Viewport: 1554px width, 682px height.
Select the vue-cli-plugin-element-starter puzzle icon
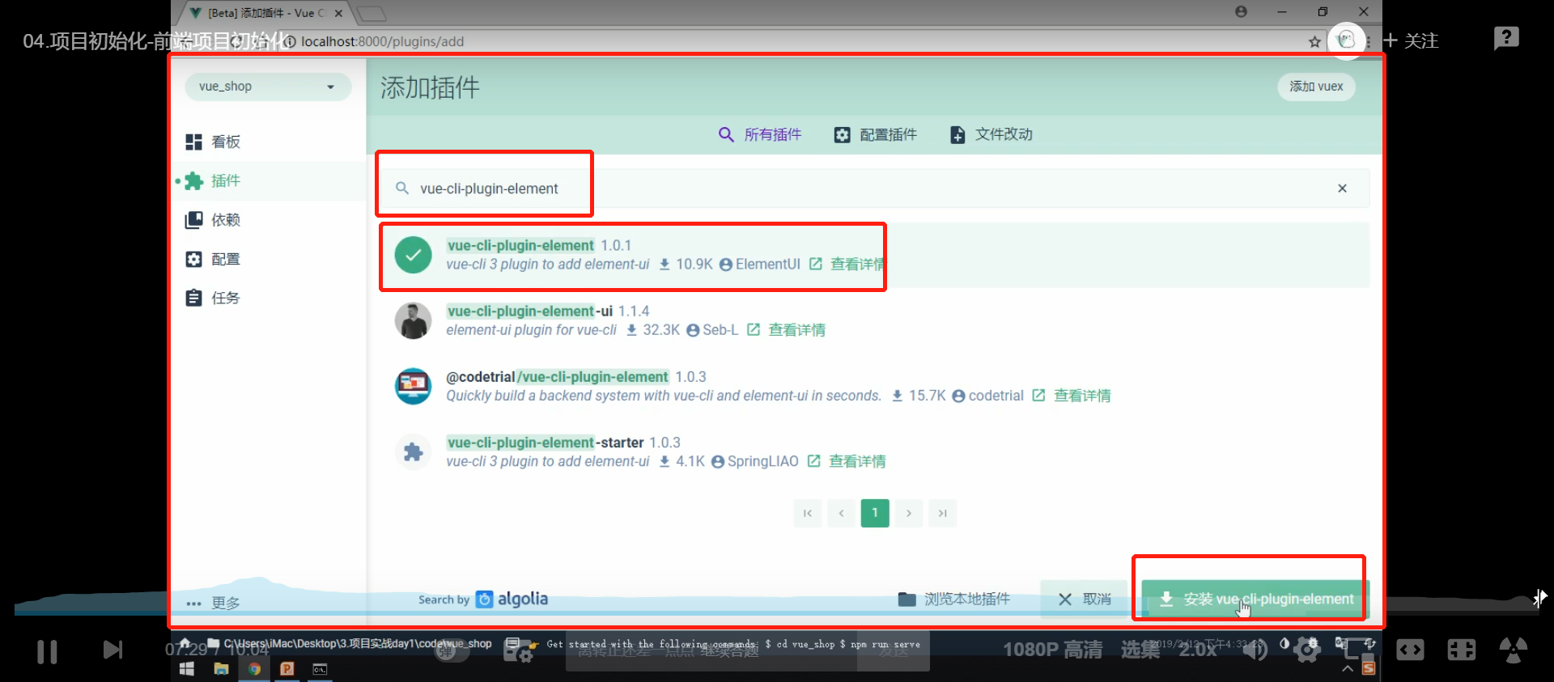point(413,452)
